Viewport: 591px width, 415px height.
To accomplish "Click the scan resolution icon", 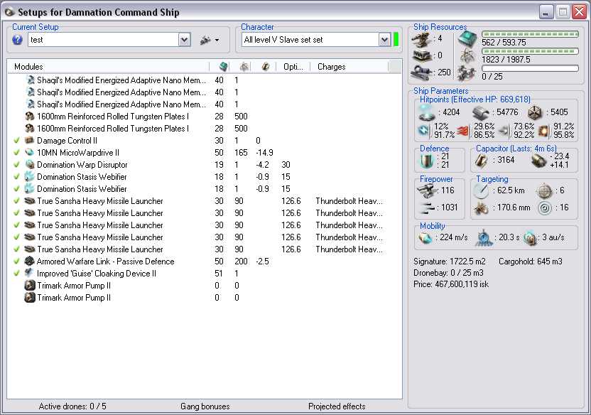I will coord(481,207).
